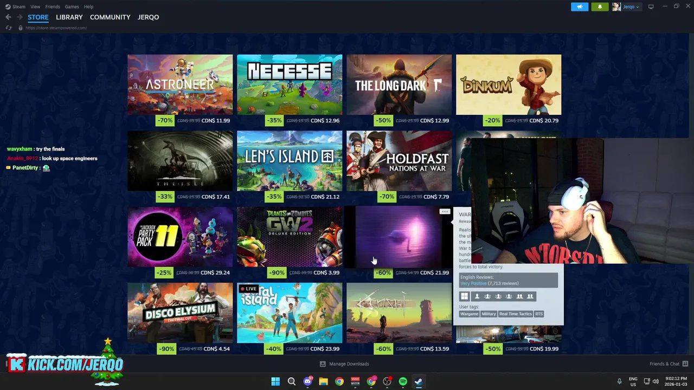
Task: Open File Explorer from the taskbar
Action: [x=323, y=381]
